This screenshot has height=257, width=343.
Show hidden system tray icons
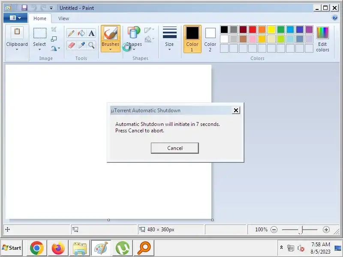281,248
